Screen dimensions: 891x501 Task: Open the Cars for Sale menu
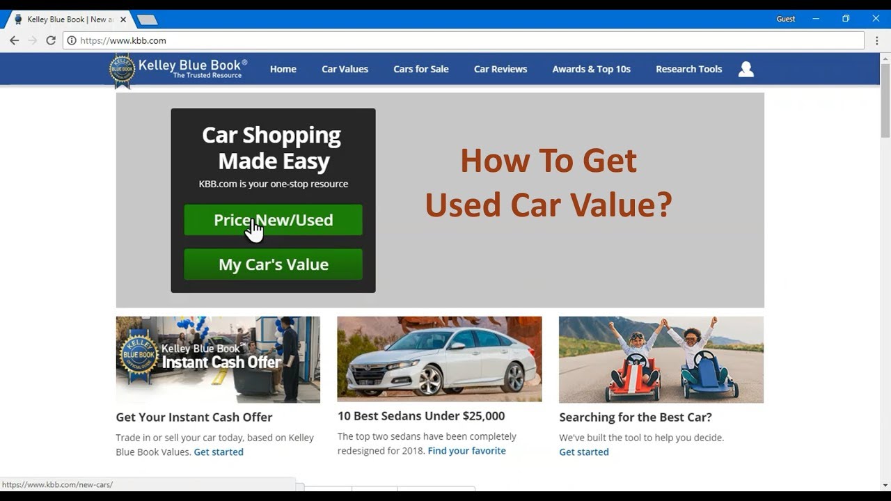tap(421, 69)
